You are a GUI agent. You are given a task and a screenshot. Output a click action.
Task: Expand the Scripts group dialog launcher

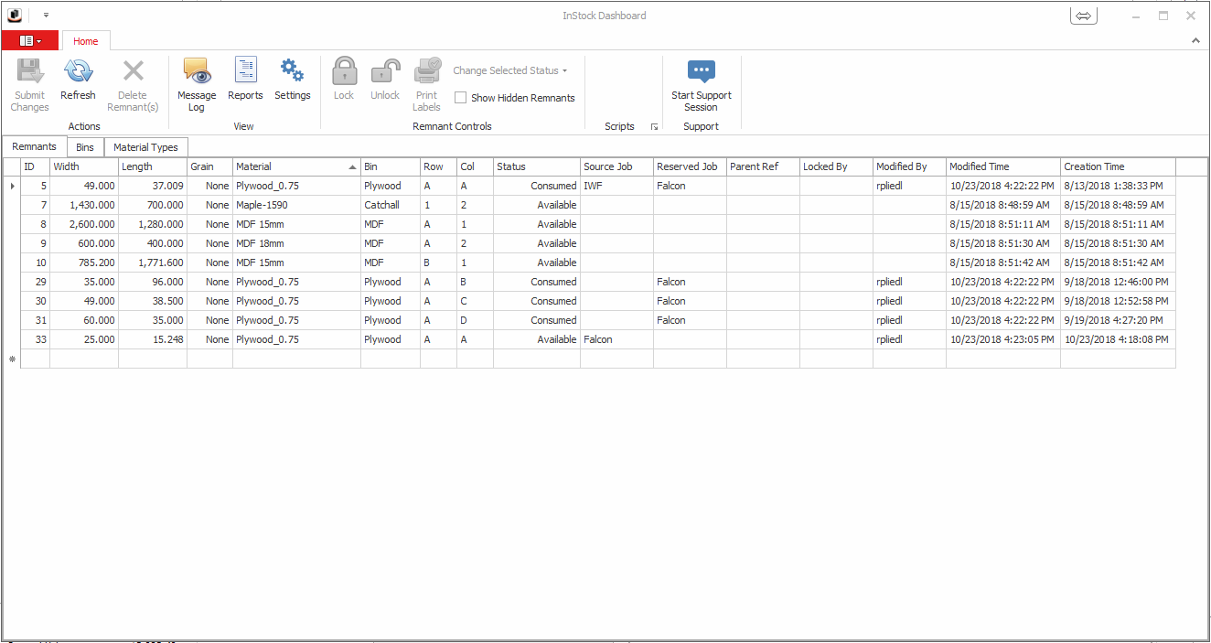[x=654, y=127]
